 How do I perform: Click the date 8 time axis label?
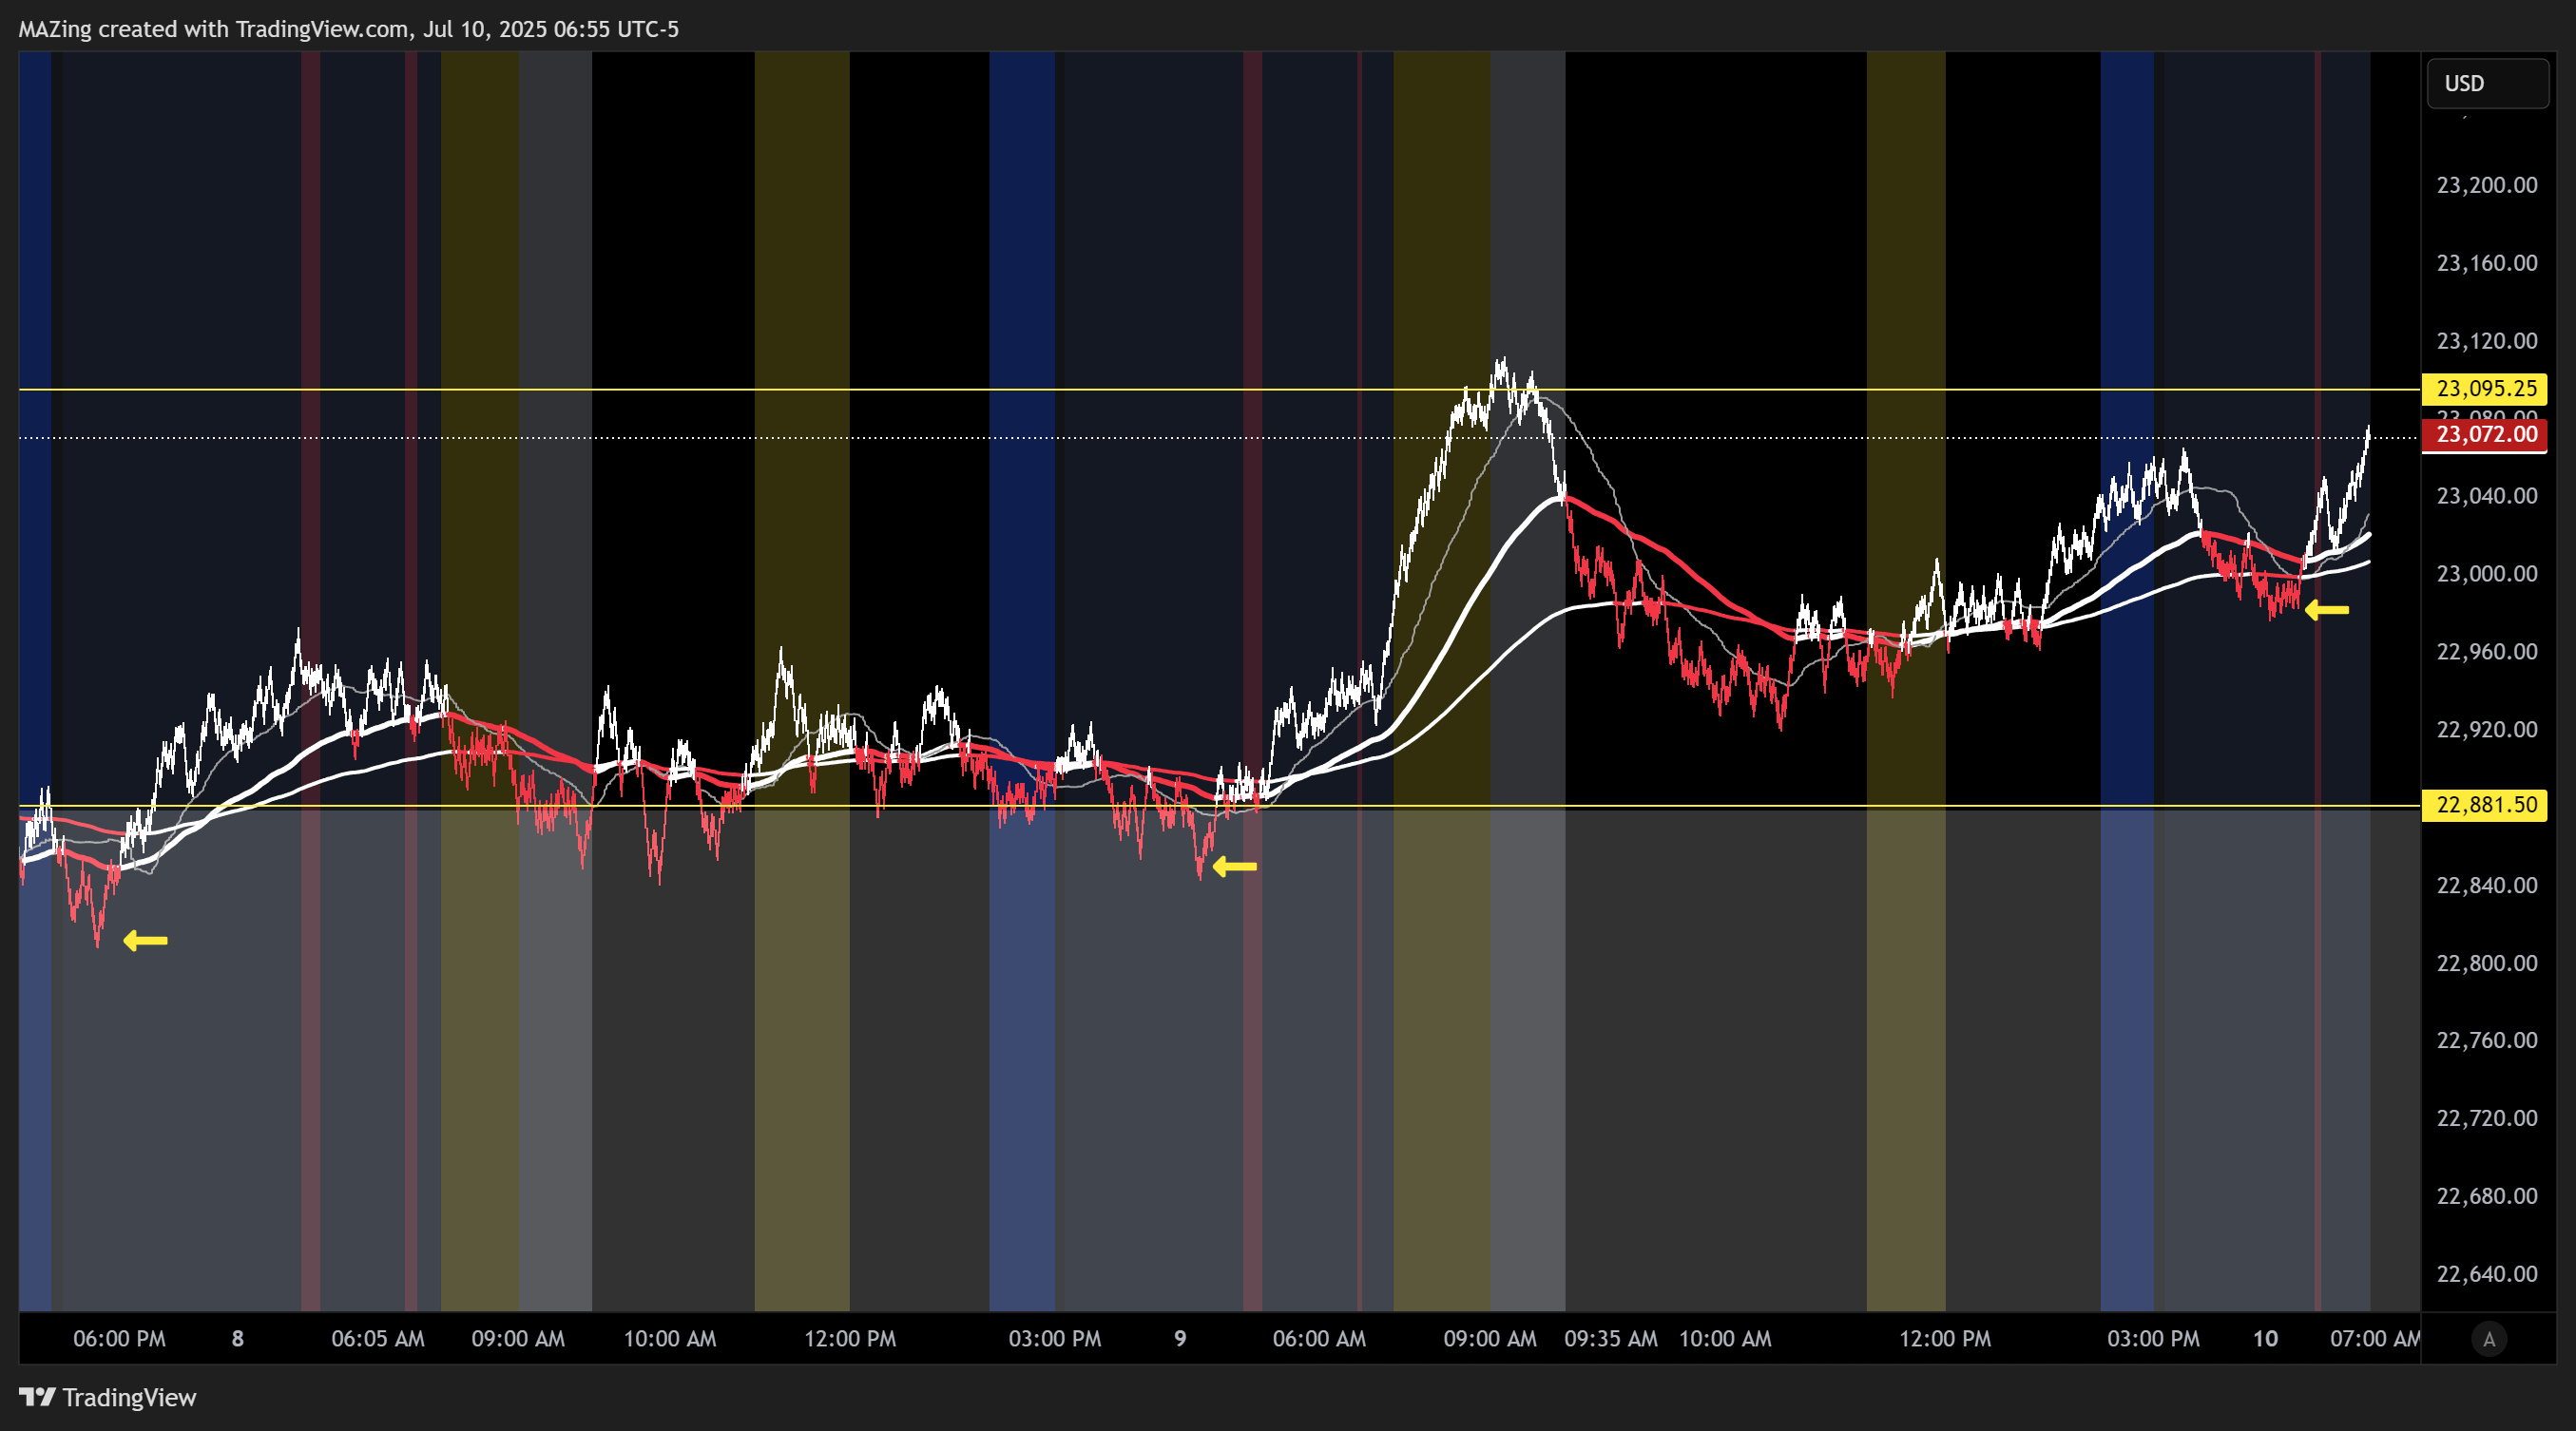[x=238, y=1339]
